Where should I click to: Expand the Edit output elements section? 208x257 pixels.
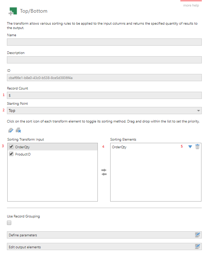click(x=104, y=246)
